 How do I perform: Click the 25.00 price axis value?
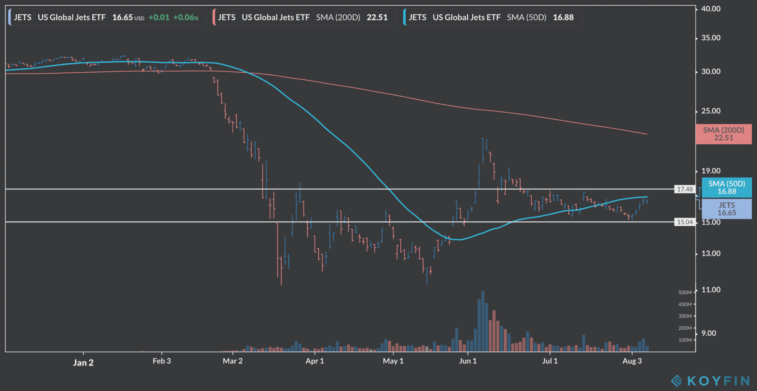711,111
